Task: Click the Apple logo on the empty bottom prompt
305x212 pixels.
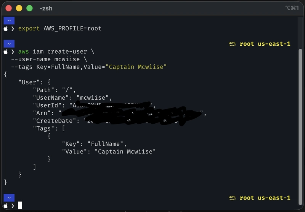Action: [6, 206]
